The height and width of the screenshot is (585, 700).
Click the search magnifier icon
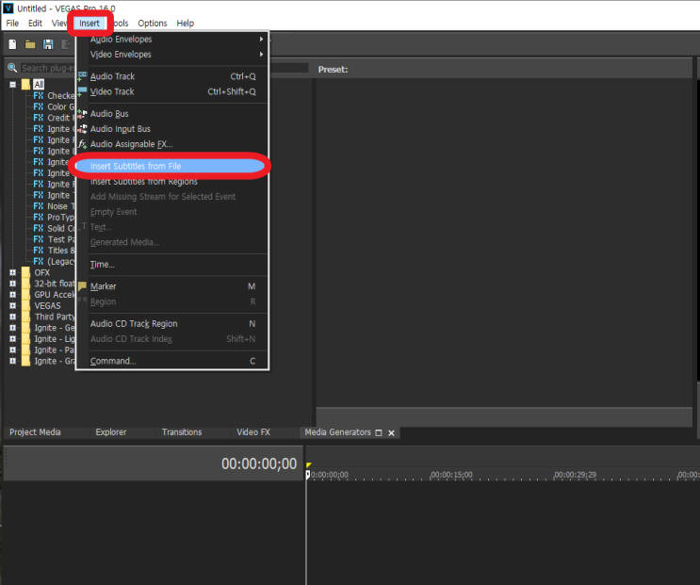12,68
